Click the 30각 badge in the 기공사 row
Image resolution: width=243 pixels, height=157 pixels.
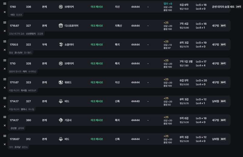(223, 120)
